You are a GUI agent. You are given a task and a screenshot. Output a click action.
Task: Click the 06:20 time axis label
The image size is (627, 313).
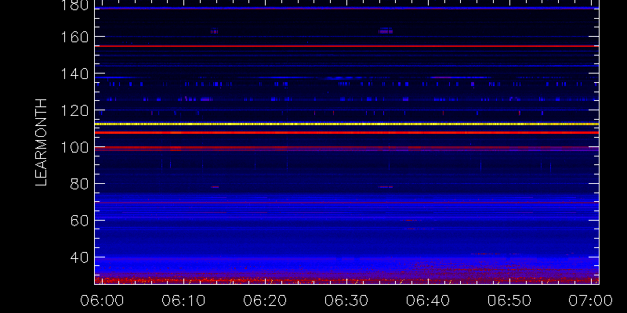pyautogui.click(x=265, y=300)
